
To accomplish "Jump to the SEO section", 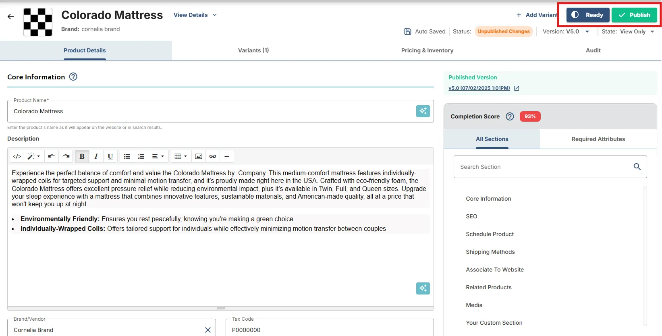I will pyautogui.click(x=471, y=216).
